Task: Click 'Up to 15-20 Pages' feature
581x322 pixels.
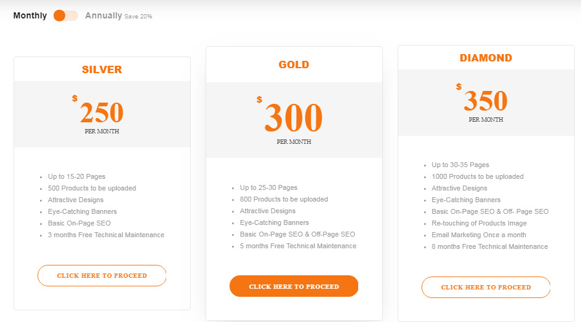Action: click(x=77, y=176)
